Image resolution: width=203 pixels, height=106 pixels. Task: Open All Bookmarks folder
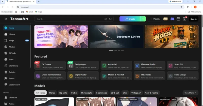click(x=194, y=12)
